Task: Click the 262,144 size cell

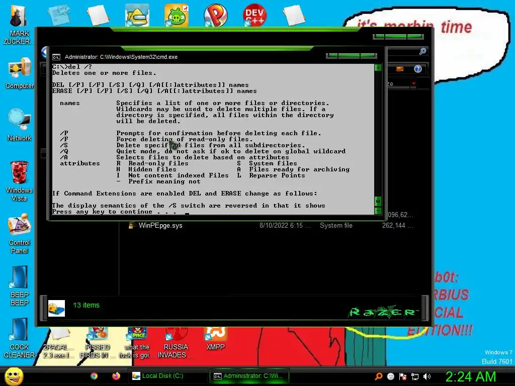Action: point(397,226)
